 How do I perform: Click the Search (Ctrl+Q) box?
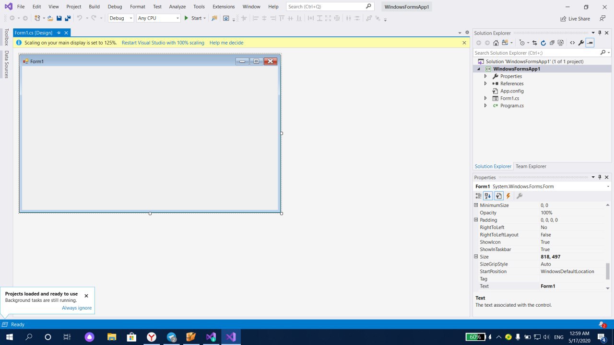click(330, 7)
